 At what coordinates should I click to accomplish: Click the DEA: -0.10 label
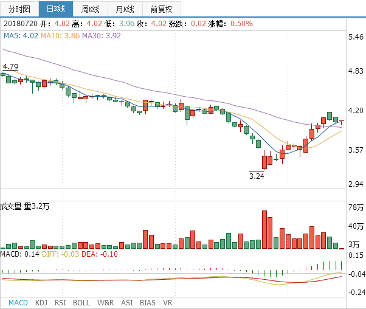[x=100, y=254]
